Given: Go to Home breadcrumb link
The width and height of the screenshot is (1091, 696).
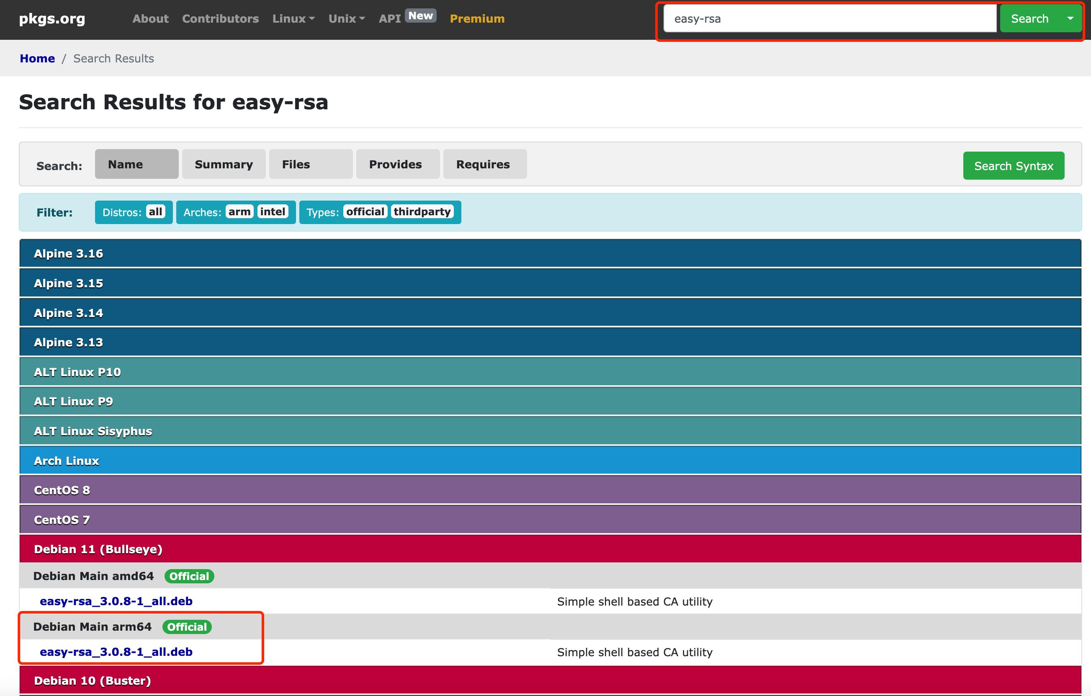Looking at the screenshot, I should 37,59.
